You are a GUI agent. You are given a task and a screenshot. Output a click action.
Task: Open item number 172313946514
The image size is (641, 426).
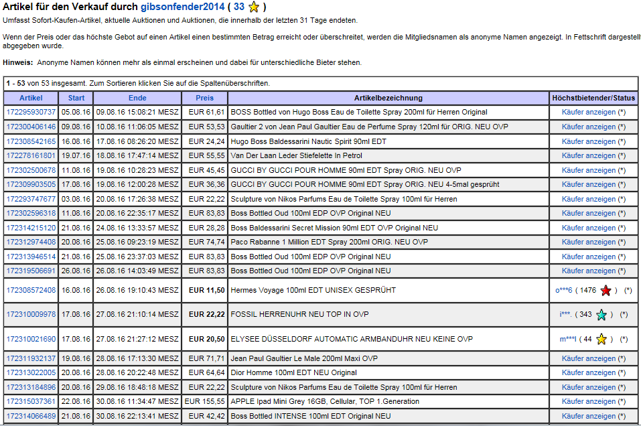pos(31,257)
